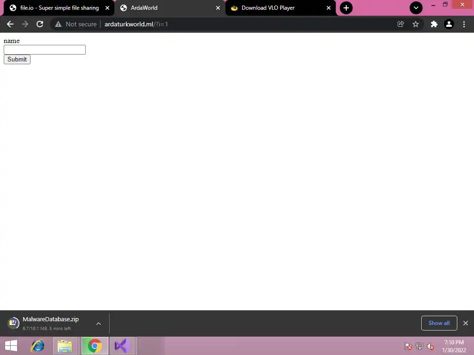Focus the name input field
The image size is (474, 355).
[44, 50]
